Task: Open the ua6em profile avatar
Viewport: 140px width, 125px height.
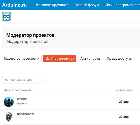Action: (x=9, y=102)
